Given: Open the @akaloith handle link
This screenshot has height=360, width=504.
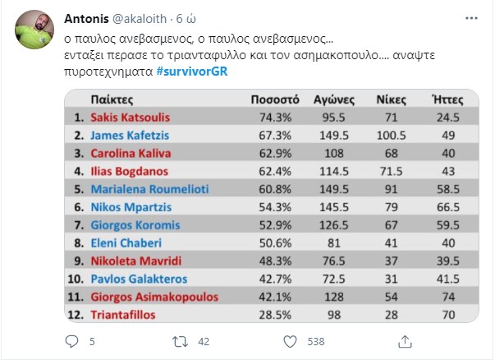Looking at the screenshot, I should coord(140,19).
